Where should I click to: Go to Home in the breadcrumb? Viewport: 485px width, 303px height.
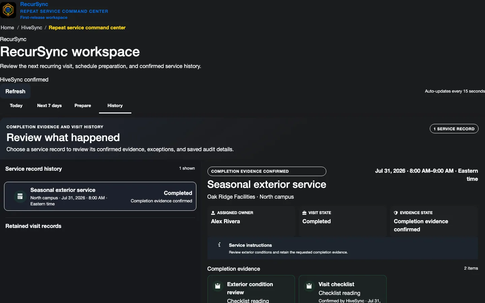pyautogui.click(x=7, y=28)
